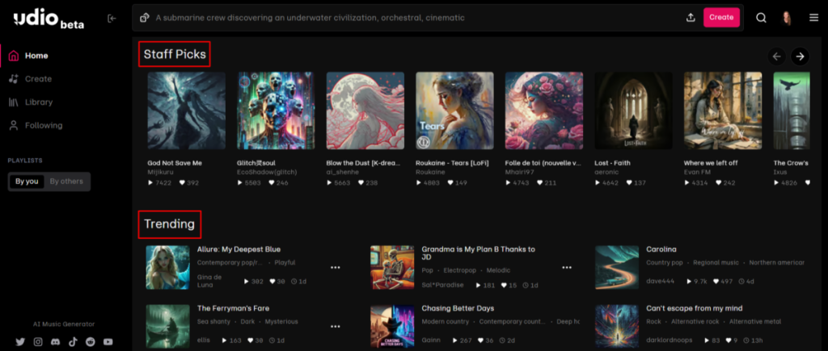828x351 pixels.
Task: Click the prompt input field
Action: [x=417, y=18]
